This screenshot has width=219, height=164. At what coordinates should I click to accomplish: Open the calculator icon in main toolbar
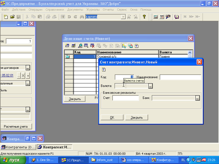pyautogui.click(x=155, y=17)
